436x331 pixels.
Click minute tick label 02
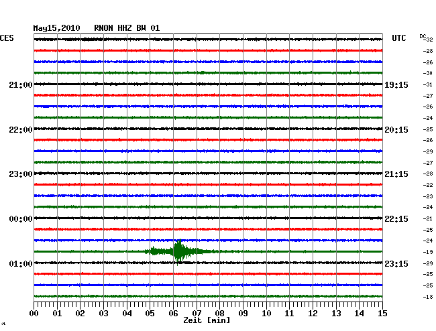tap(80, 314)
